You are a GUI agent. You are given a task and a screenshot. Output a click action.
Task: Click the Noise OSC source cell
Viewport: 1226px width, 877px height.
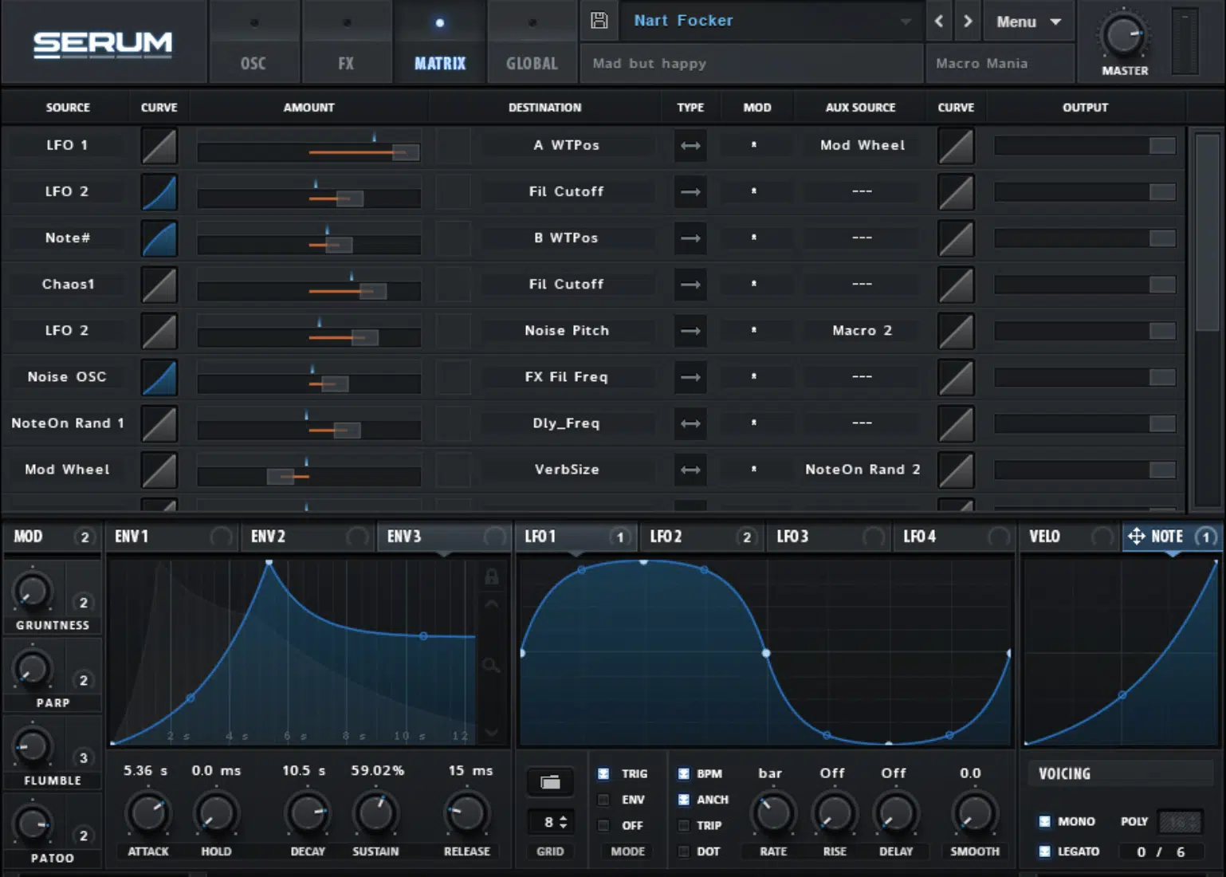67,376
